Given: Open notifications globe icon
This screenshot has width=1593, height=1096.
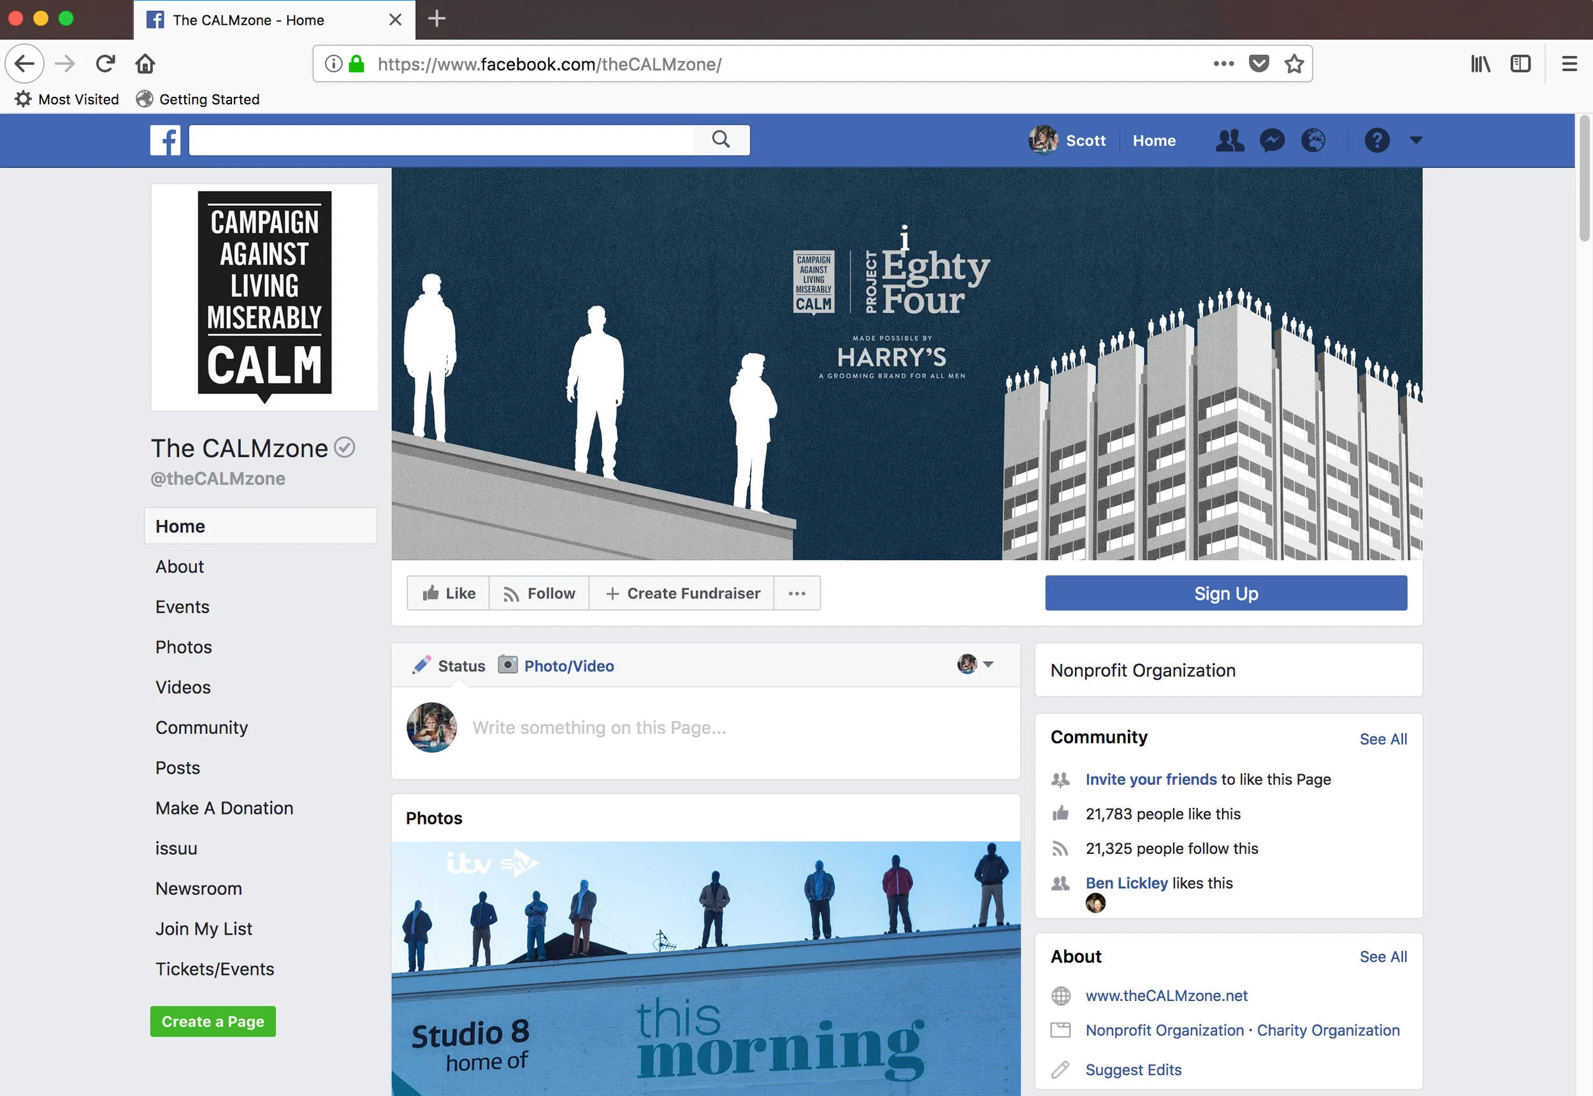Looking at the screenshot, I should [1313, 140].
